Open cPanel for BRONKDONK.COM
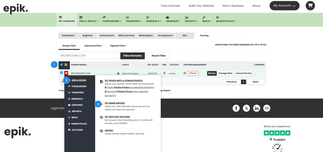Viewport: 323px width, 152px height. tap(193, 73)
